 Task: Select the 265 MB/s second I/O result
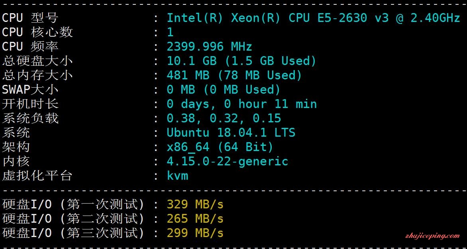(x=195, y=219)
